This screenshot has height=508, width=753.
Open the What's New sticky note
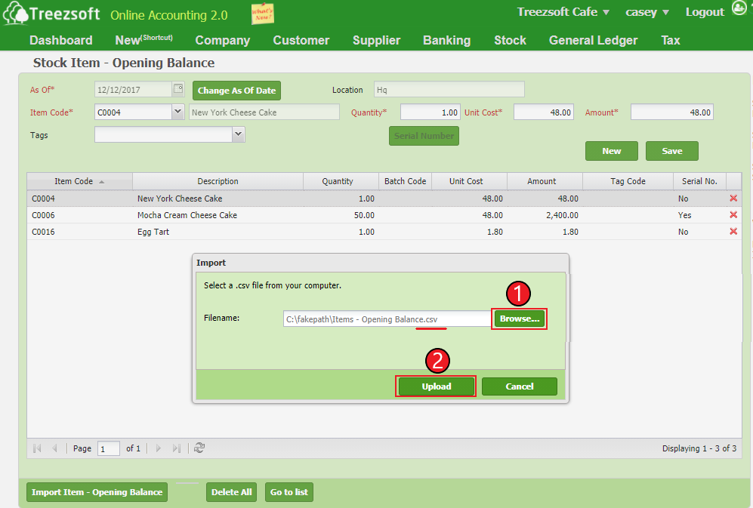(262, 13)
